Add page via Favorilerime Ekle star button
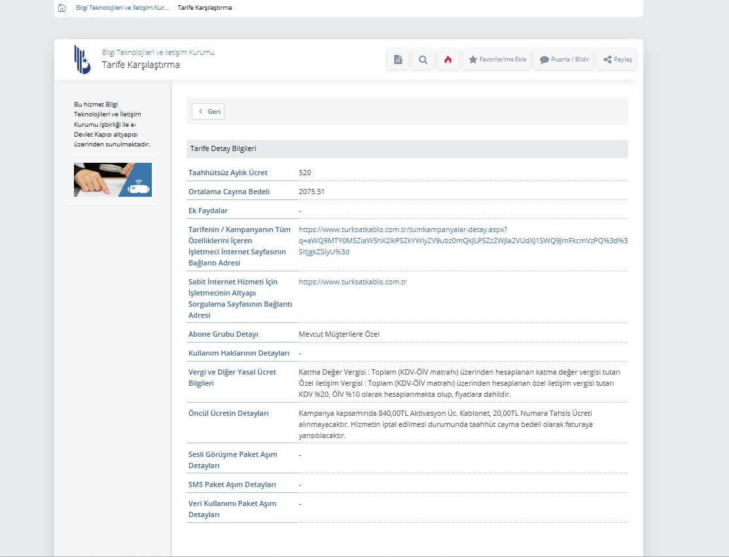This screenshot has height=557, width=729. [497, 59]
